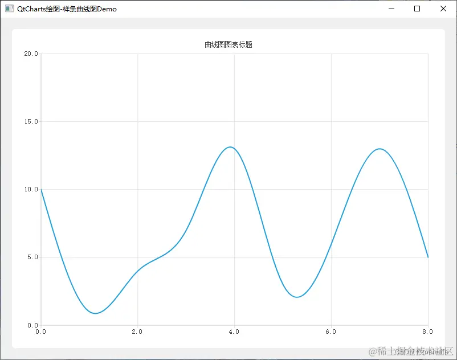Image resolution: width=457 pixels, height=360 pixels.
Task: Click the Y-axis label 5.0
Action: pos(32,257)
